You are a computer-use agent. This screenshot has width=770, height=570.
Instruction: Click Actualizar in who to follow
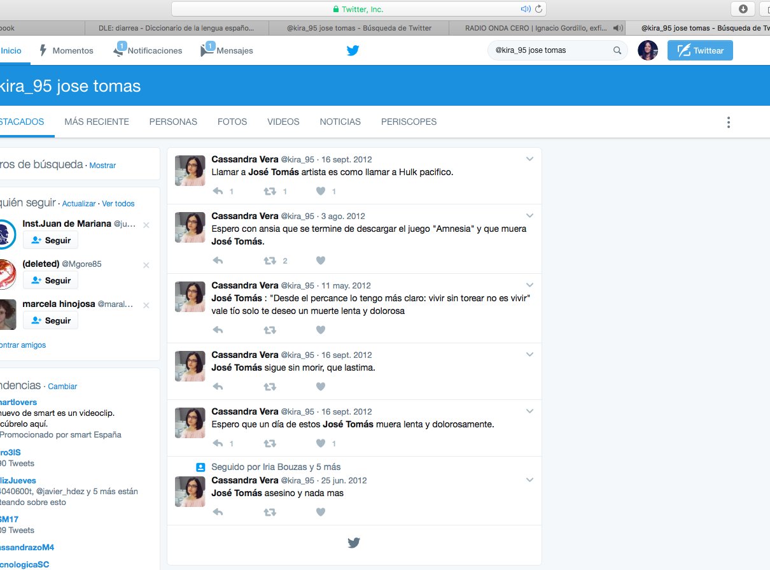point(79,204)
